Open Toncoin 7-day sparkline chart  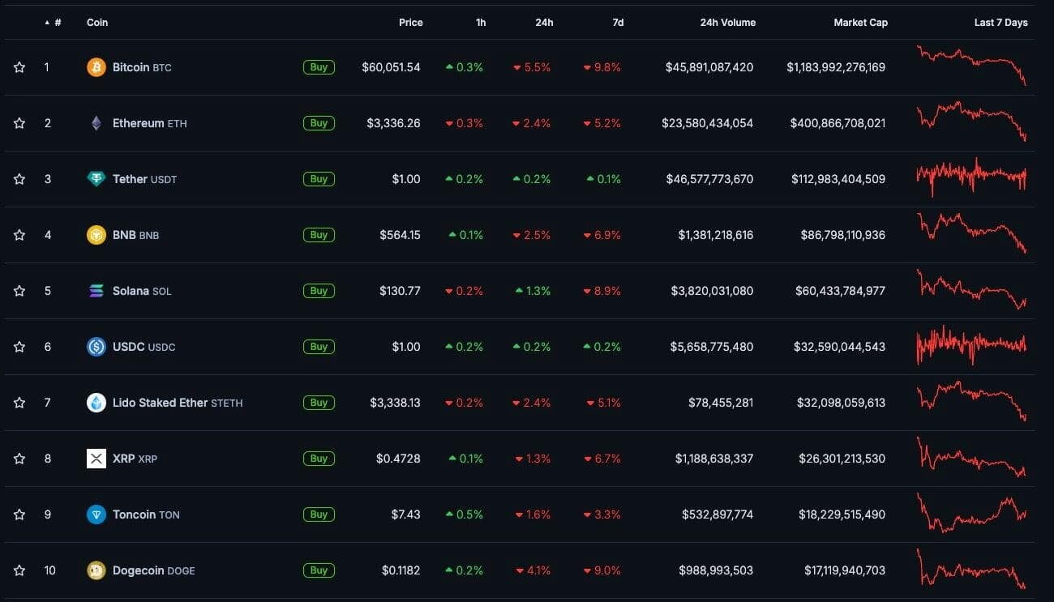click(x=971, y=513)
